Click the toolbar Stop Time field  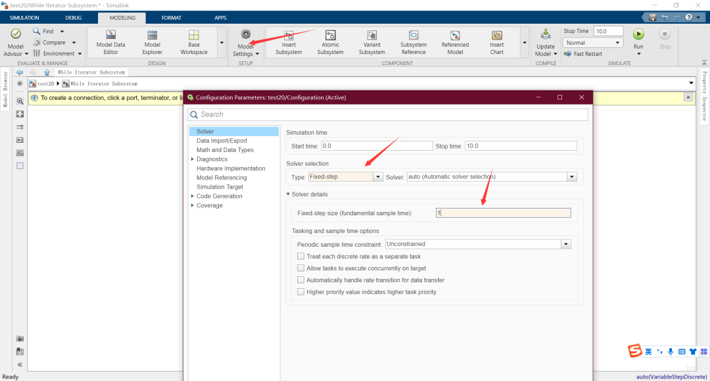(608, 32)
